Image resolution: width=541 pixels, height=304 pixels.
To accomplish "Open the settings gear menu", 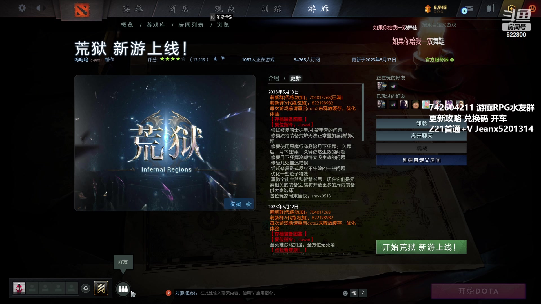I will (22, 8).
